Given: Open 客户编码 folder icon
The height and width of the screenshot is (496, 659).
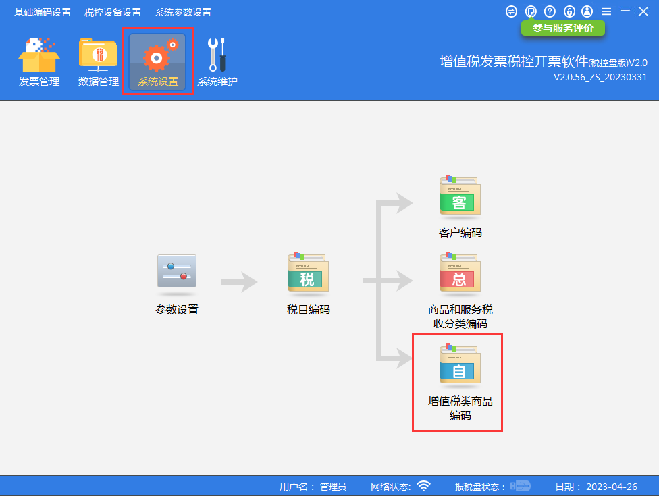Looking at the screenshot, I should pos(460,195).
